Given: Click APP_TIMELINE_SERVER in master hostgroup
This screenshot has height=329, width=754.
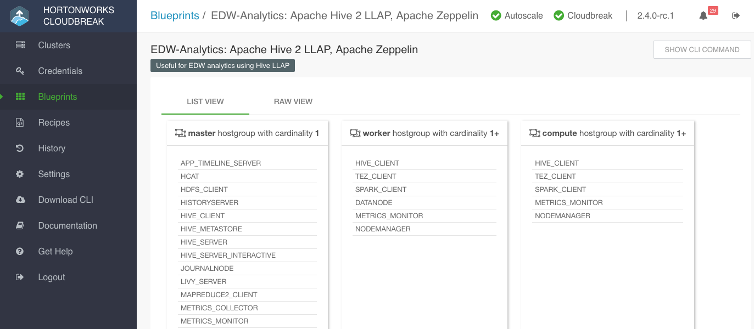Looking at the screenshot, I should point(221,163).
